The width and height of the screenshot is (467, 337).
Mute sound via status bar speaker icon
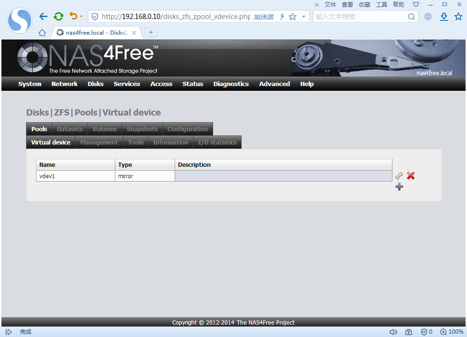393,332
